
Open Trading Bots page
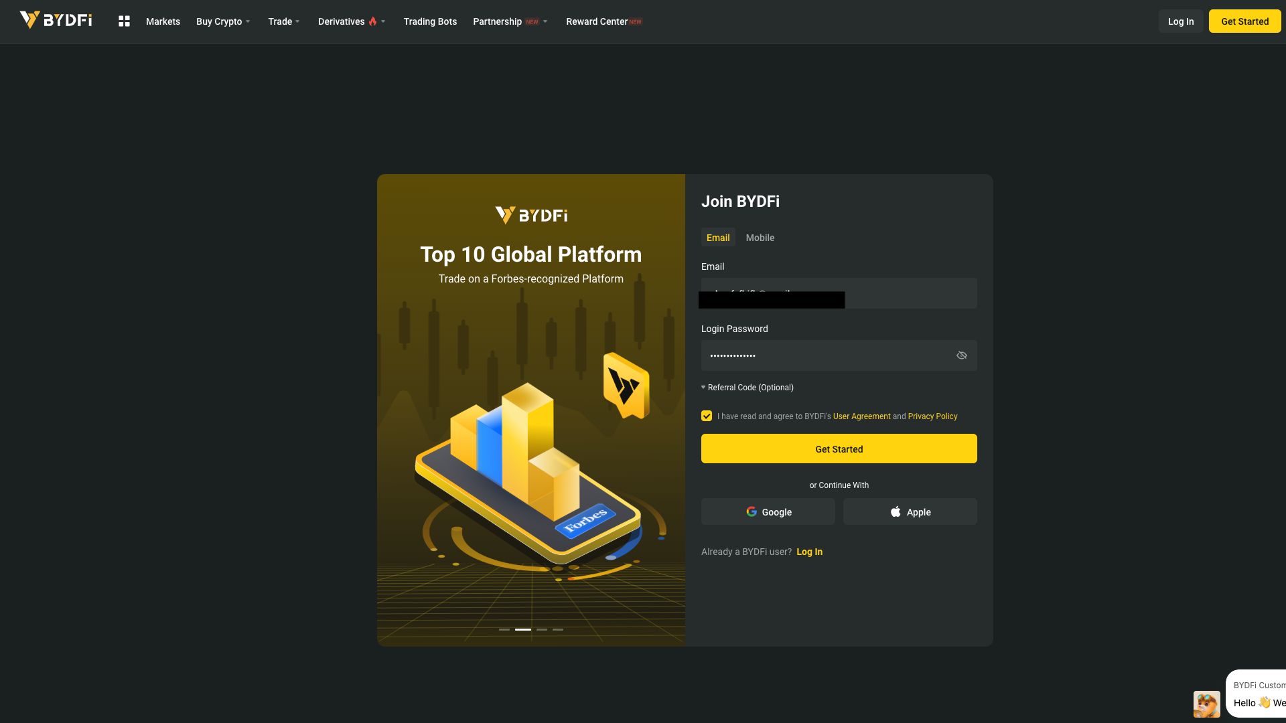coord(430,21)
